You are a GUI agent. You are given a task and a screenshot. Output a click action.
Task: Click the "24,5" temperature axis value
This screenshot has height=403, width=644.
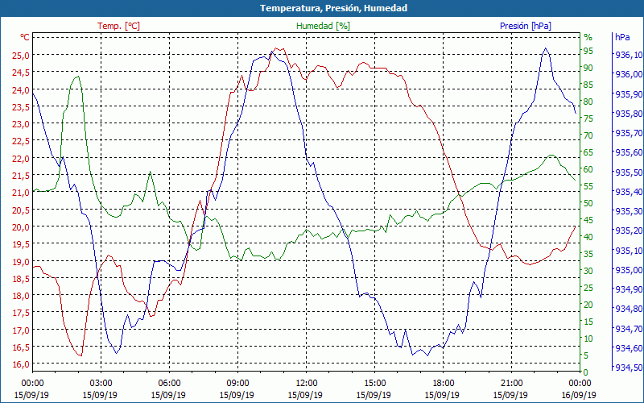pyautogui.click(x=22, y=73)
